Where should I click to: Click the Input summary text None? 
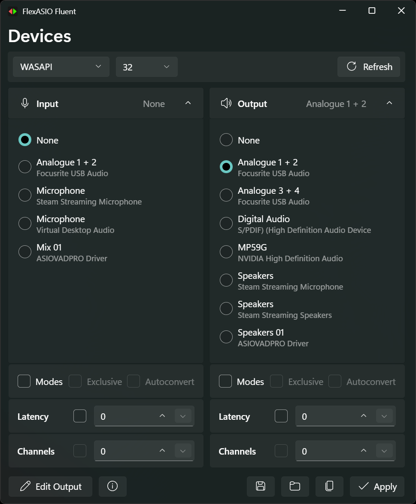point(154,104)
